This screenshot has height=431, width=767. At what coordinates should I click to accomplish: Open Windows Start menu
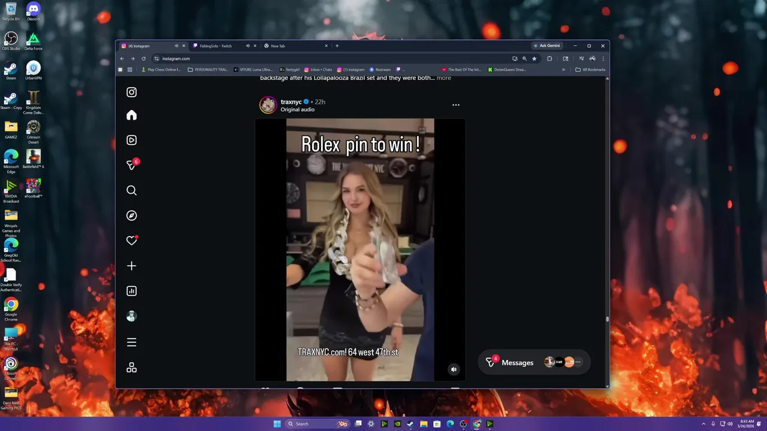point(277,424)
